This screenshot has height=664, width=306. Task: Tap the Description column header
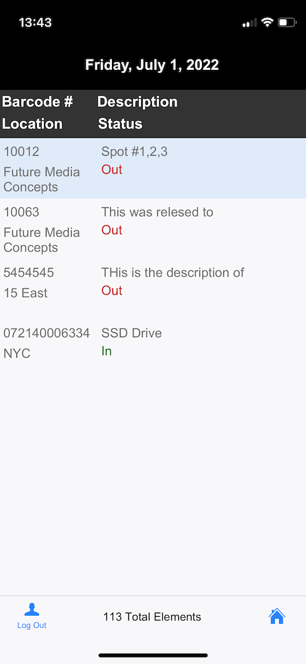pyautogui.click(x=137, y=102)
